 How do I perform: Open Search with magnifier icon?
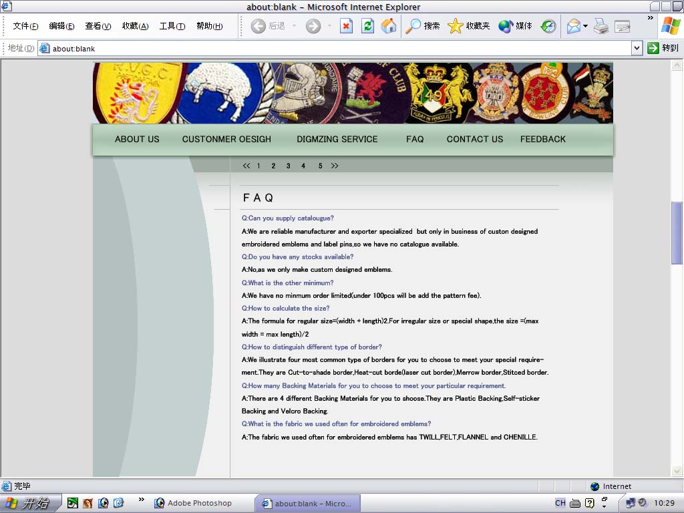pos(422,26)
